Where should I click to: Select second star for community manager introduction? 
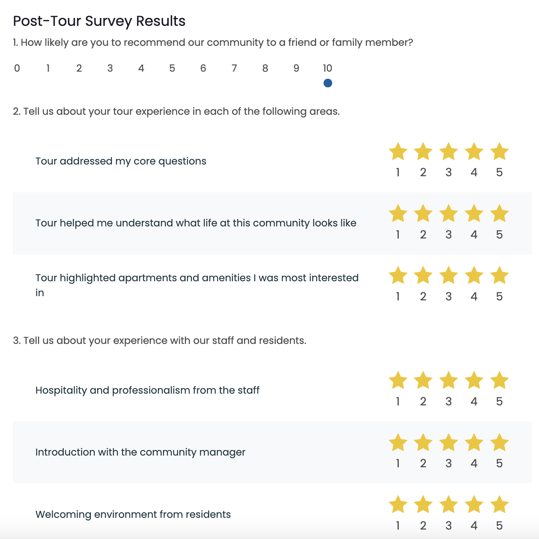coord(423,443)
